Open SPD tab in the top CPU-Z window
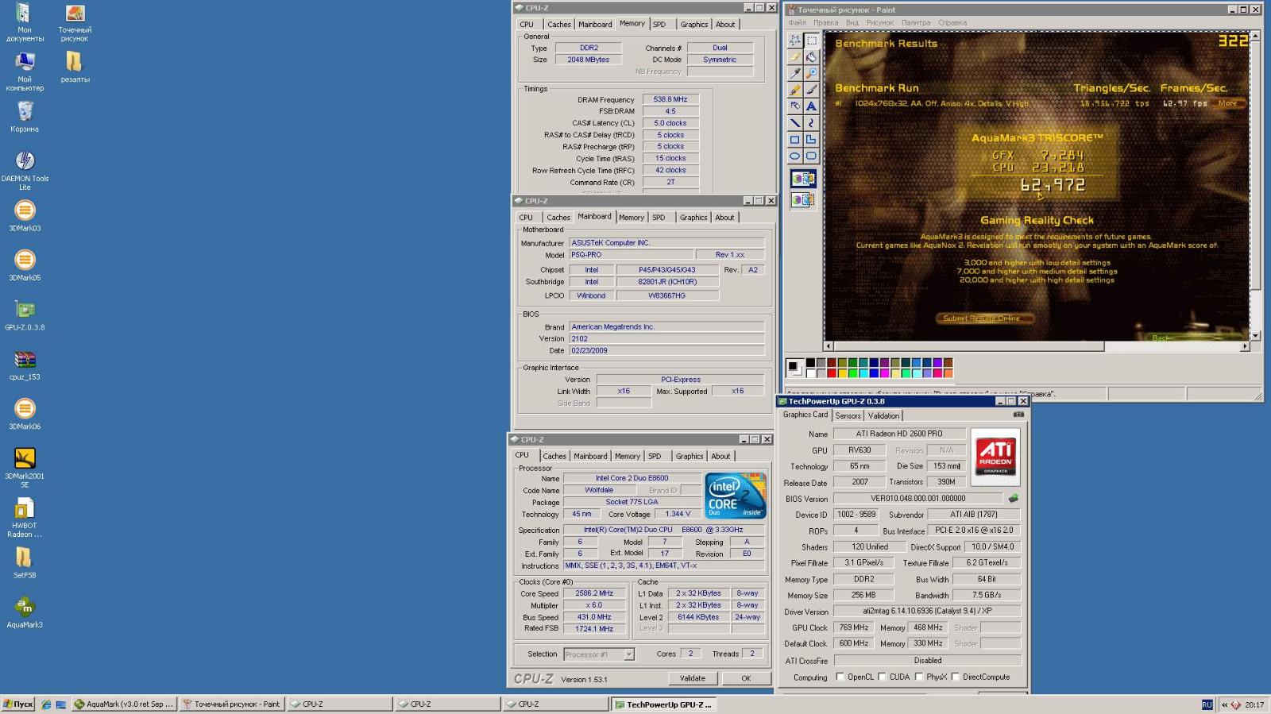 point(659,25)
